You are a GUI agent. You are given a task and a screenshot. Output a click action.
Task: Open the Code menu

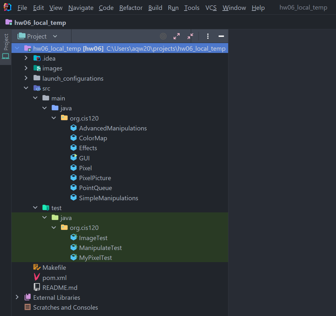coord(106,8)
